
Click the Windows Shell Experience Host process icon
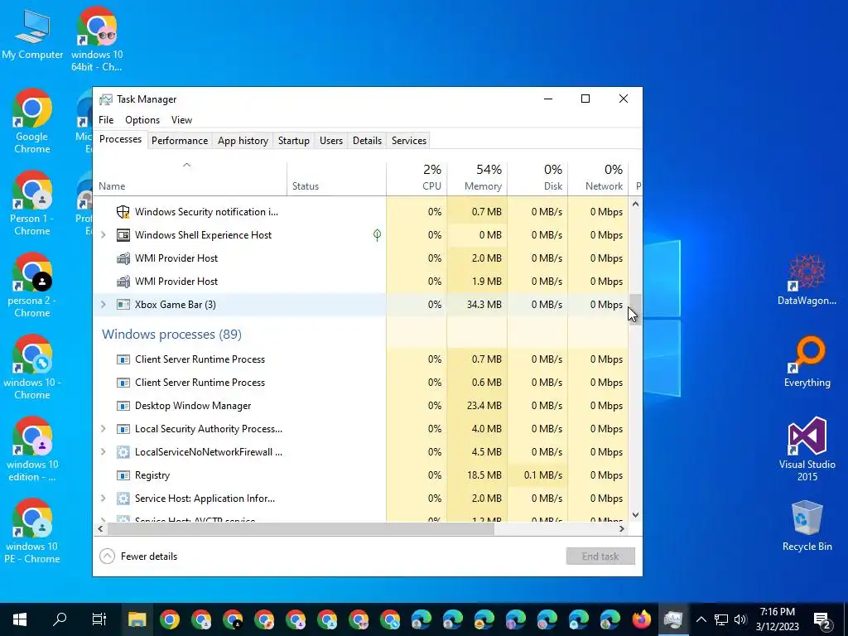click(123, 234)
